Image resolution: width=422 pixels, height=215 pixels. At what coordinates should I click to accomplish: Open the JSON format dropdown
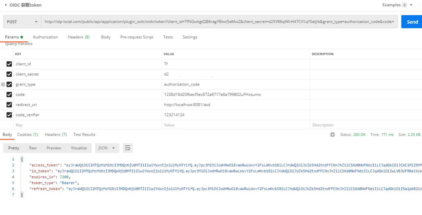click(x=107, y=148)
